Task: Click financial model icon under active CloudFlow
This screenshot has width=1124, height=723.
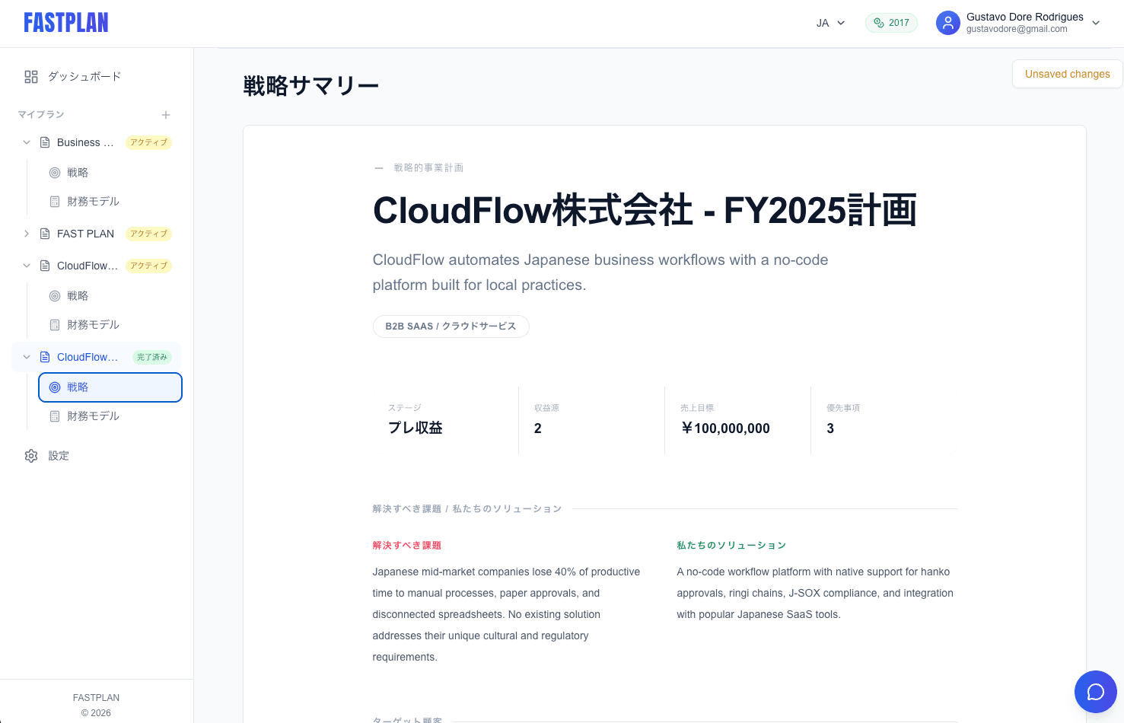Action: point(55,325)
